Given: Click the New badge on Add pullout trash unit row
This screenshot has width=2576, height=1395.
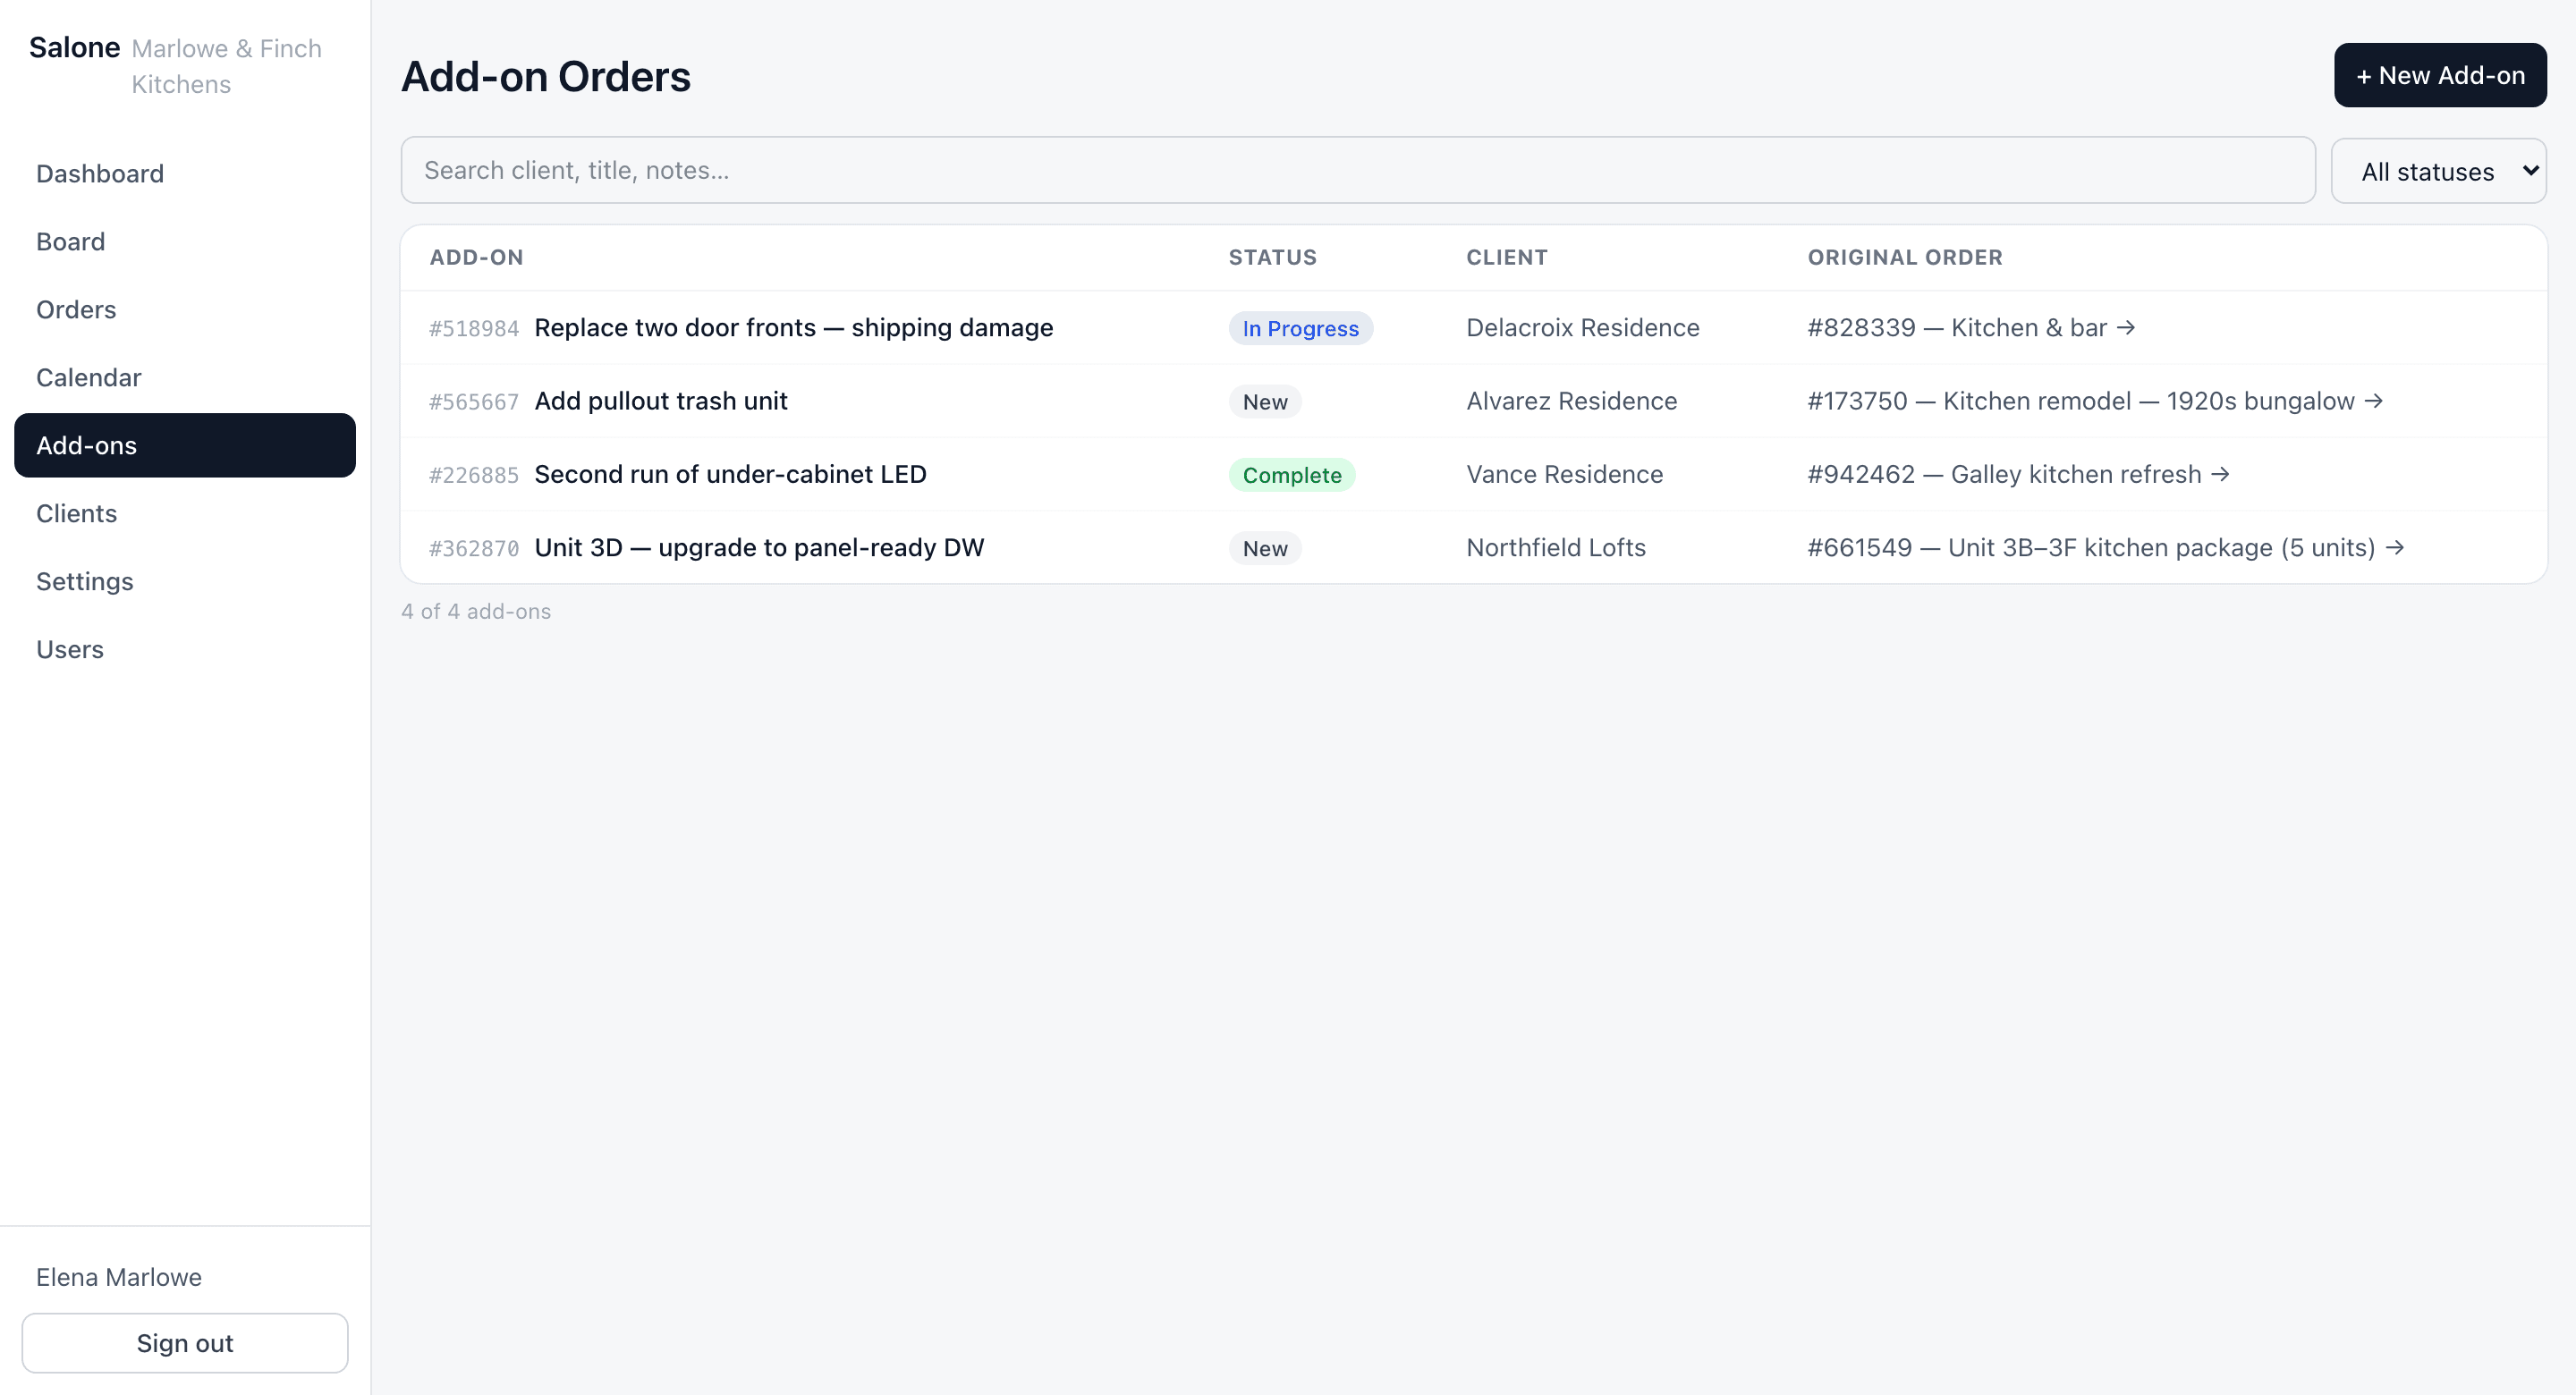Looking at the screenshot, I should point(1265,402).
